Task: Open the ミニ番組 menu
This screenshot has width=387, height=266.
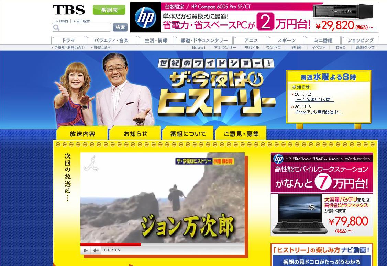Action: 323,40
